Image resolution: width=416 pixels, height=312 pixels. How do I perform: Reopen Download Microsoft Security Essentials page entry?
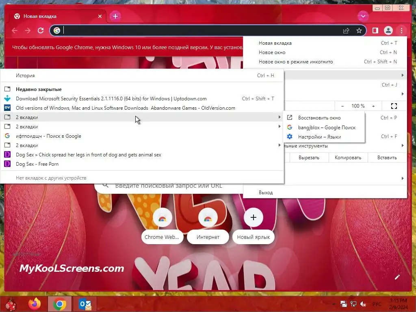coord(142,99)
